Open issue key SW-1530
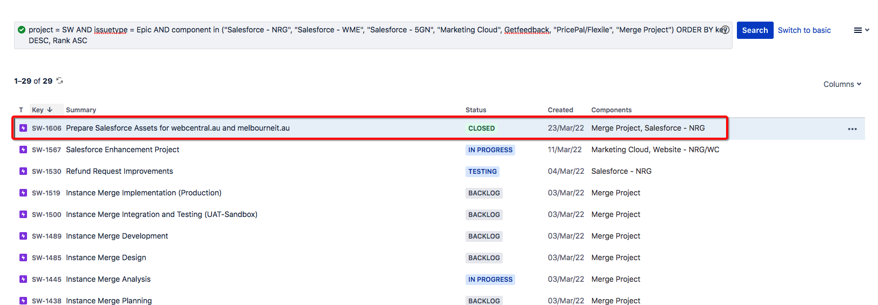This screenshot has width=878, height=305. [x=46, y=172]
